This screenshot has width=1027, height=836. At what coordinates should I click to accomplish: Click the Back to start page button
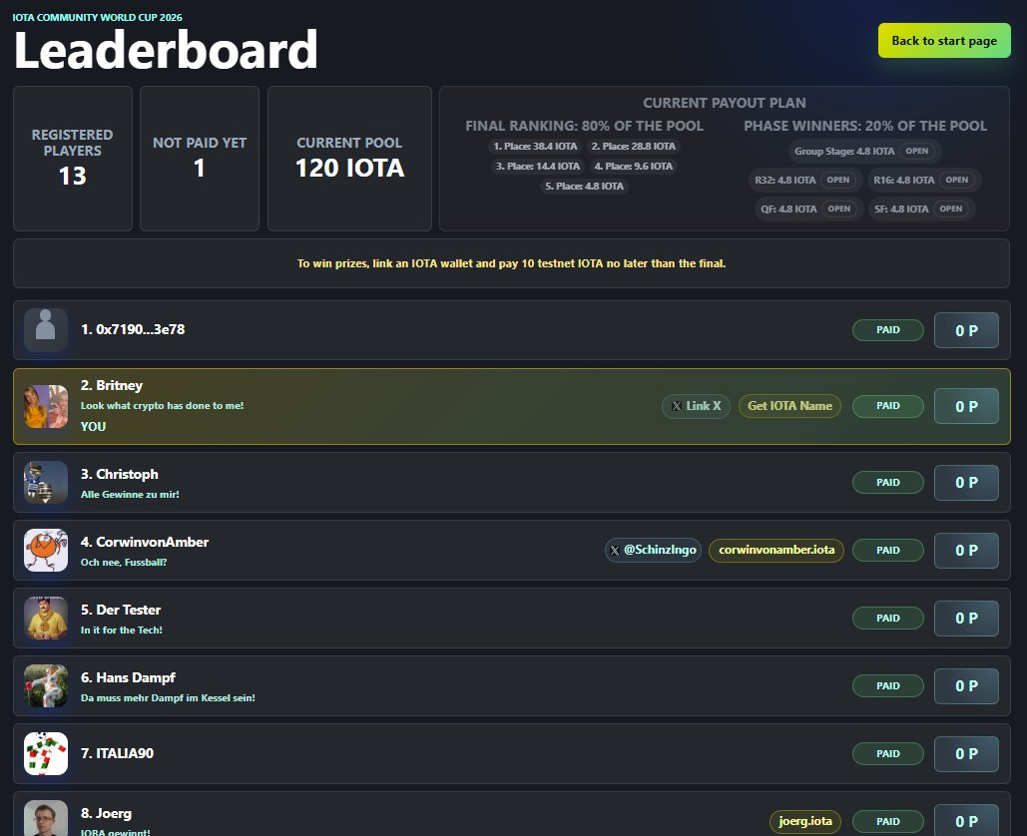coord(944,41)
